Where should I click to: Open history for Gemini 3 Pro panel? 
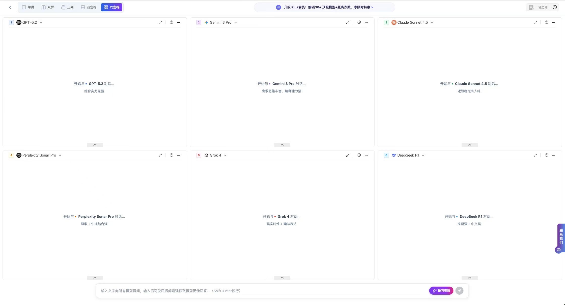(x=359, y=22)
